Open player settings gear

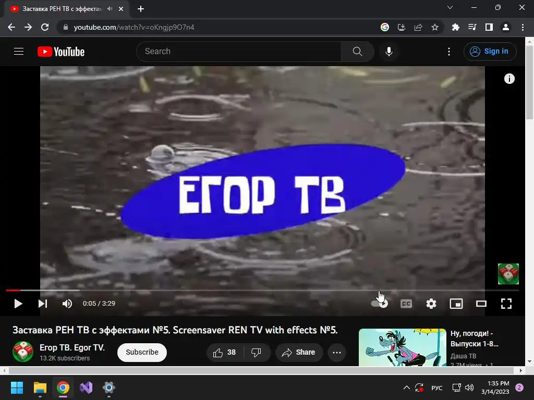pos(431,304)
